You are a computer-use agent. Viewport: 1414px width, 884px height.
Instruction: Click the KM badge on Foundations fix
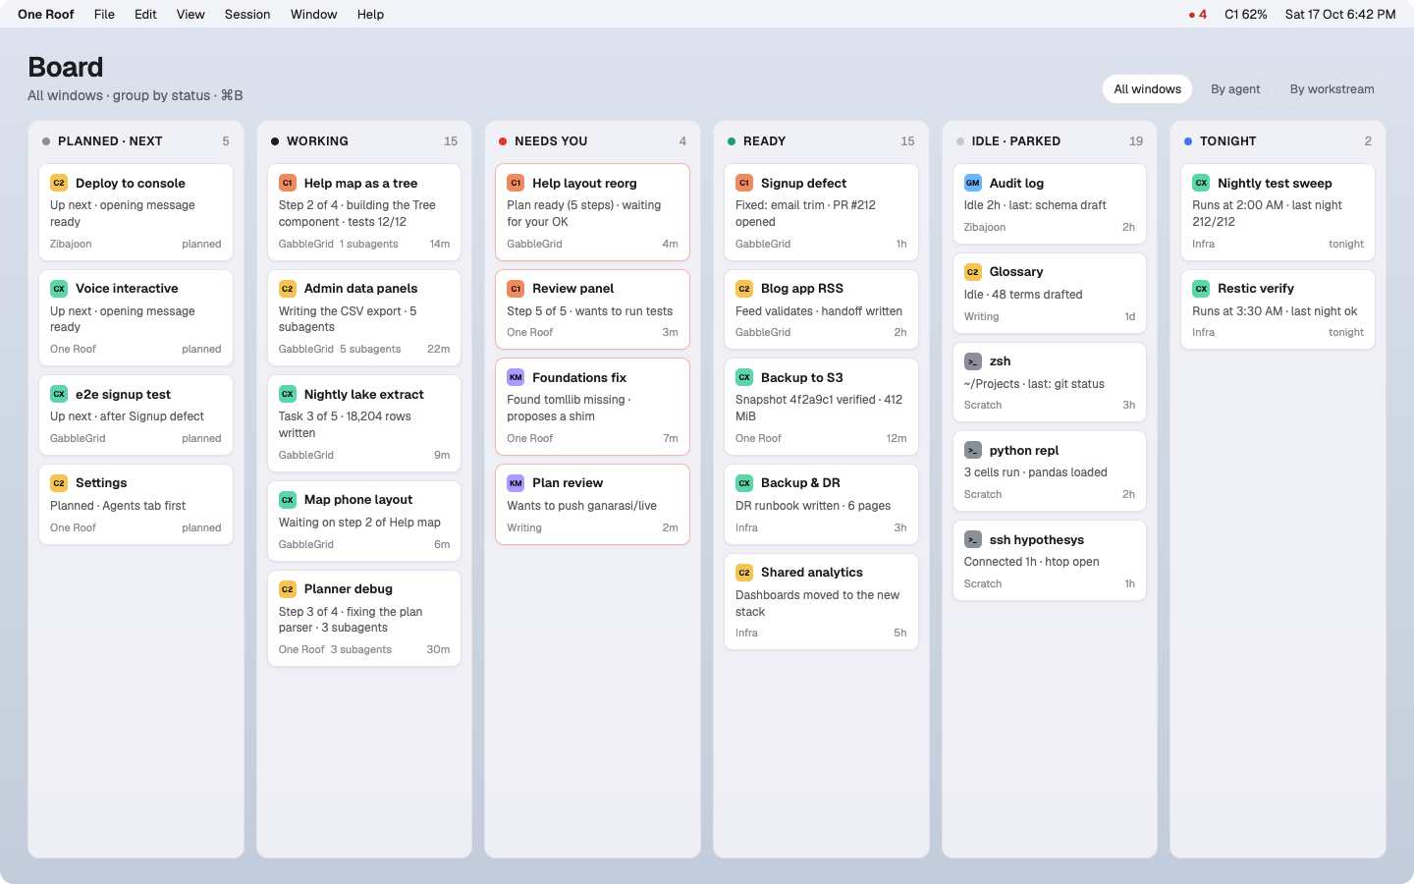tap(516, 377)
